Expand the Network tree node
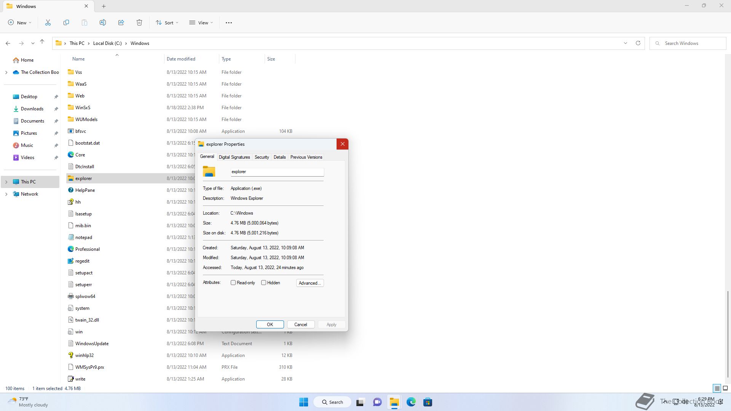The image size is (731, 411). point(6,194)
